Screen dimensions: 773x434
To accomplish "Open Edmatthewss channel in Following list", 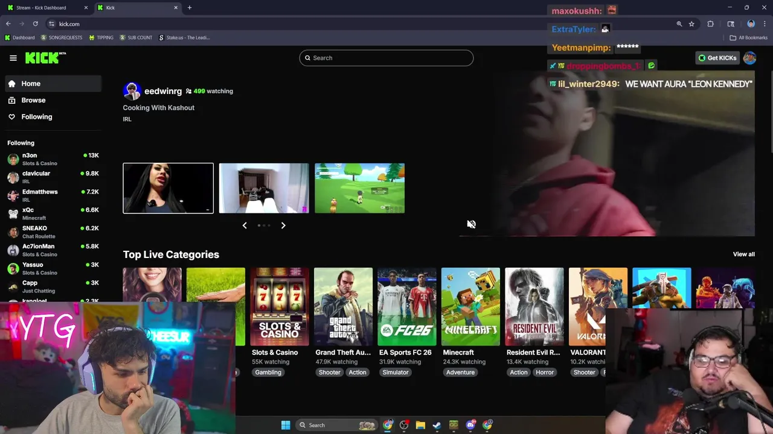I will click(53, 195).
